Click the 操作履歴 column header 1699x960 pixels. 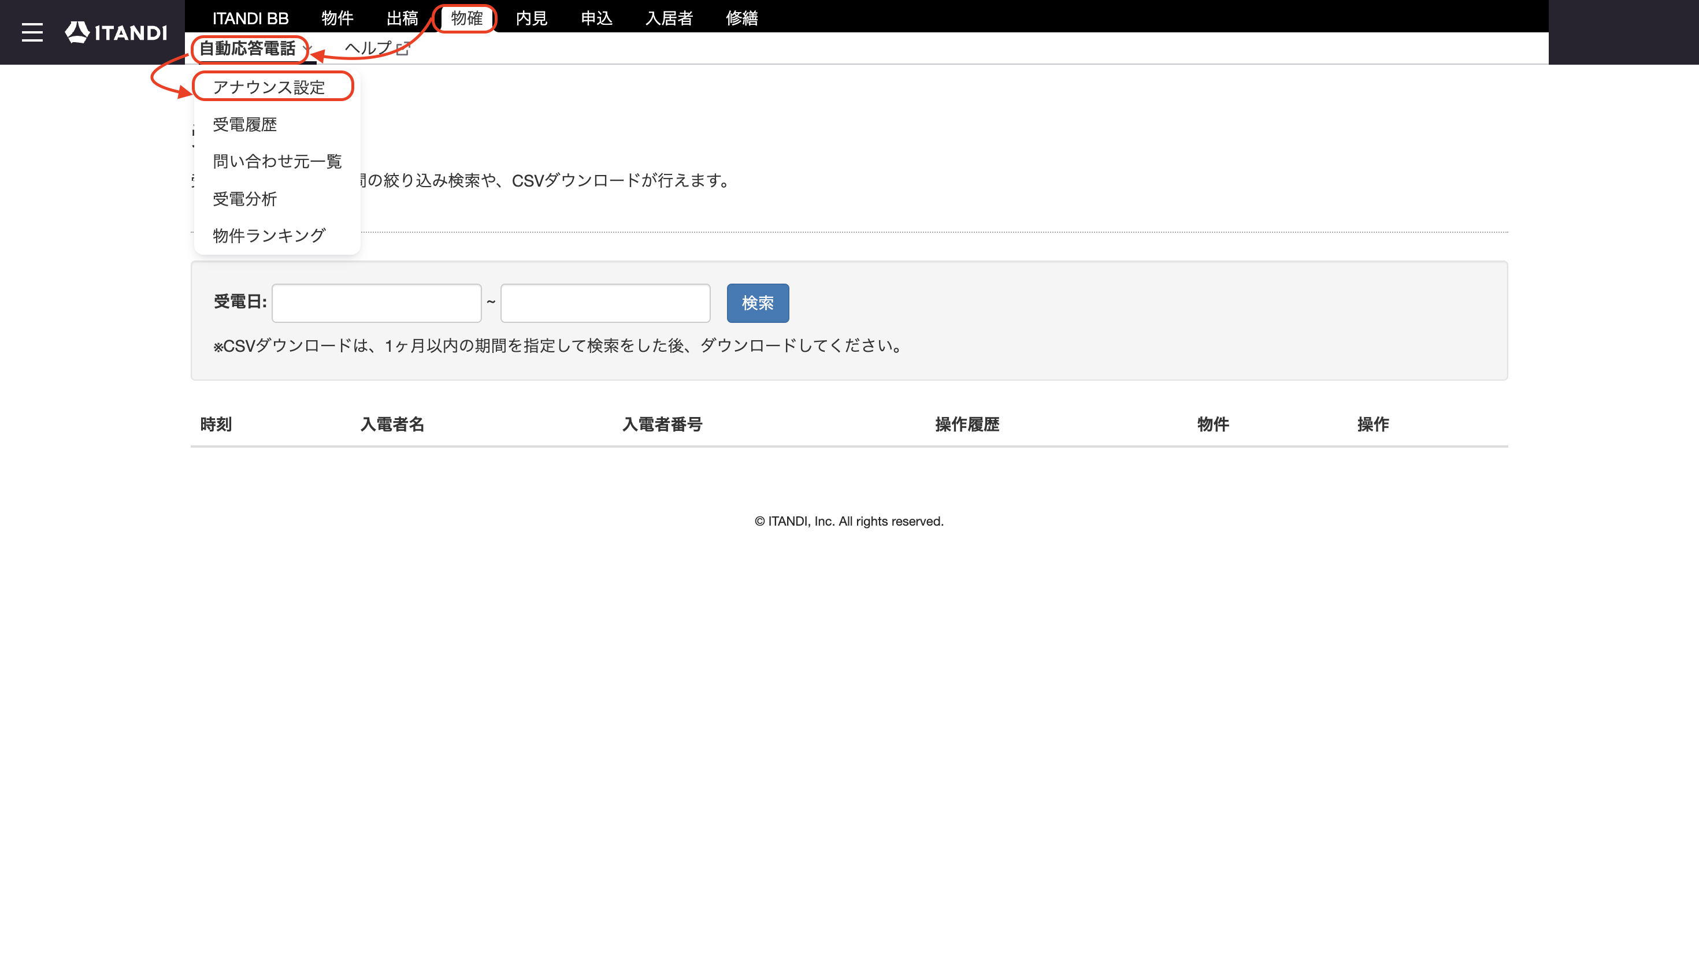pos(967,424)
